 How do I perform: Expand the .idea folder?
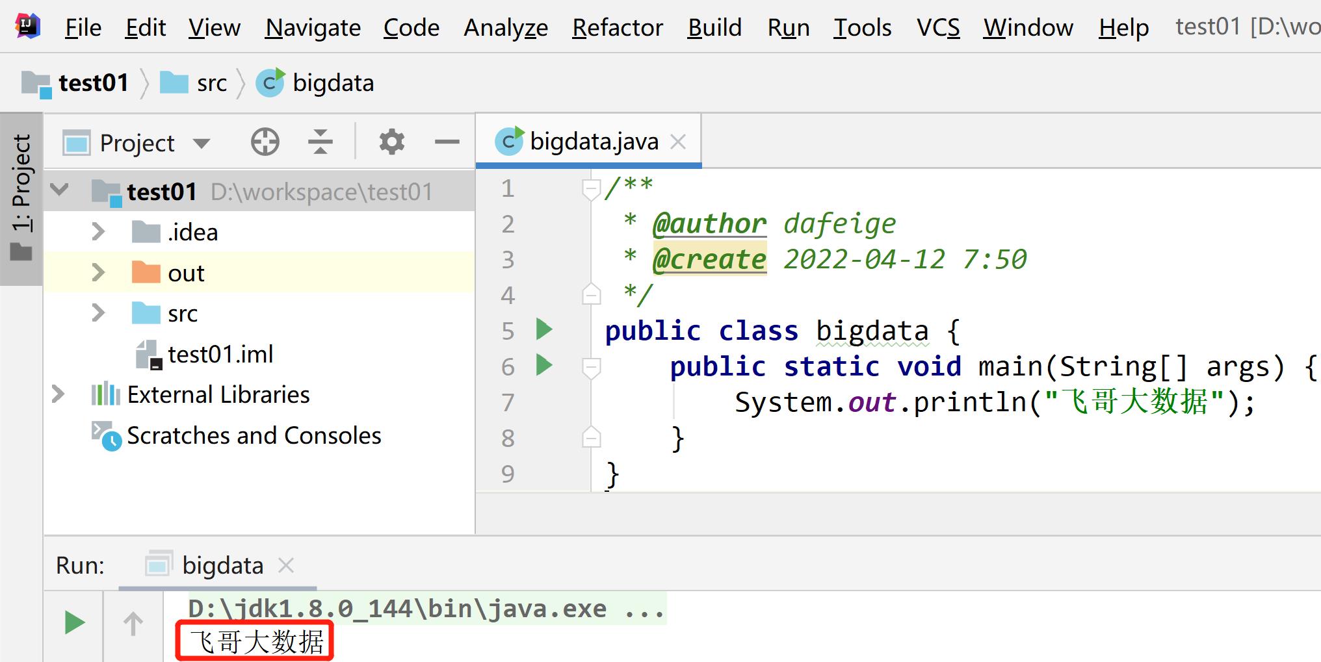[98, 231]
